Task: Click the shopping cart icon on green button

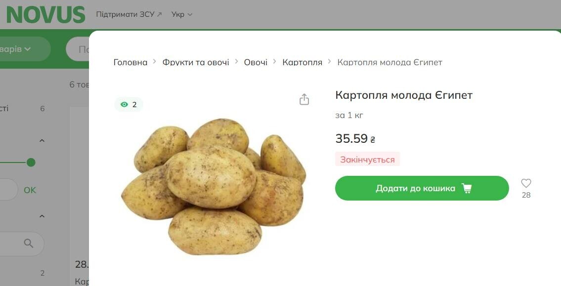Action: [x=467, y=188]
